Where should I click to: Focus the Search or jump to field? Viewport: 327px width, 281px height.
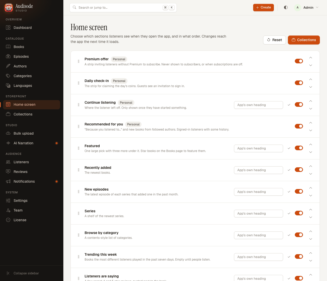coord(123,8)
